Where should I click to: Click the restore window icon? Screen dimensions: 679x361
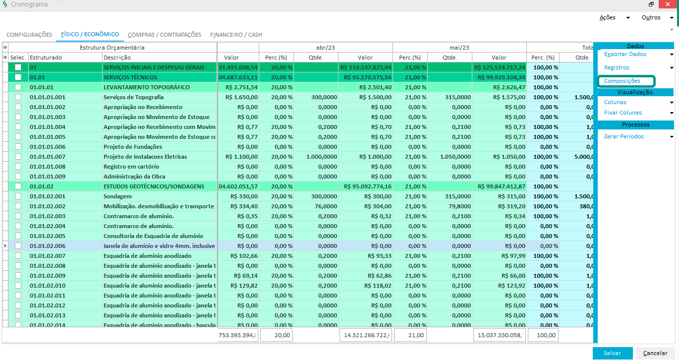pos(651,4)
